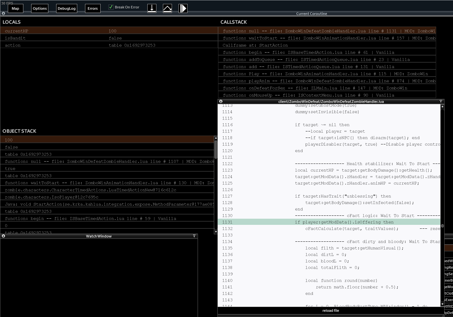Click line 1116 if target ~= nil code
The image size is (453, 317).
click(322, 125)
